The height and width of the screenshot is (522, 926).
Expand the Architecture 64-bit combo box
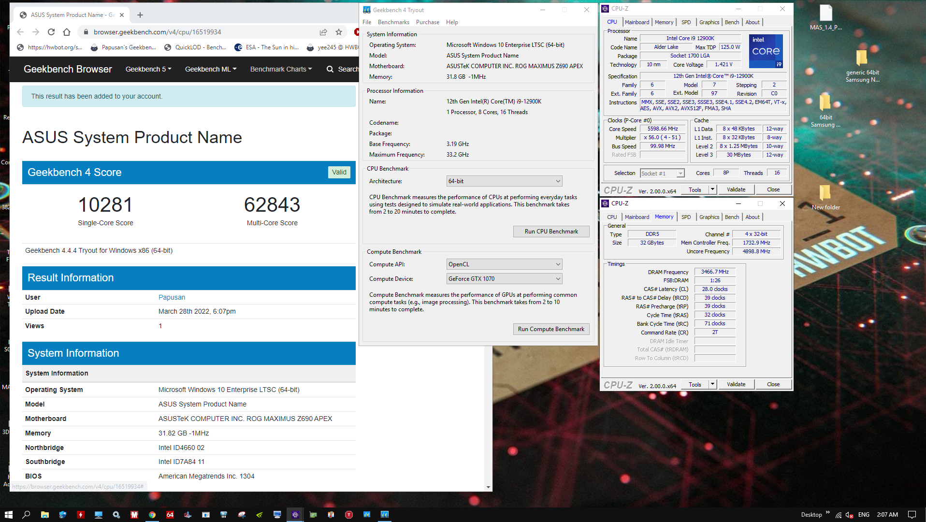point(504,181)
